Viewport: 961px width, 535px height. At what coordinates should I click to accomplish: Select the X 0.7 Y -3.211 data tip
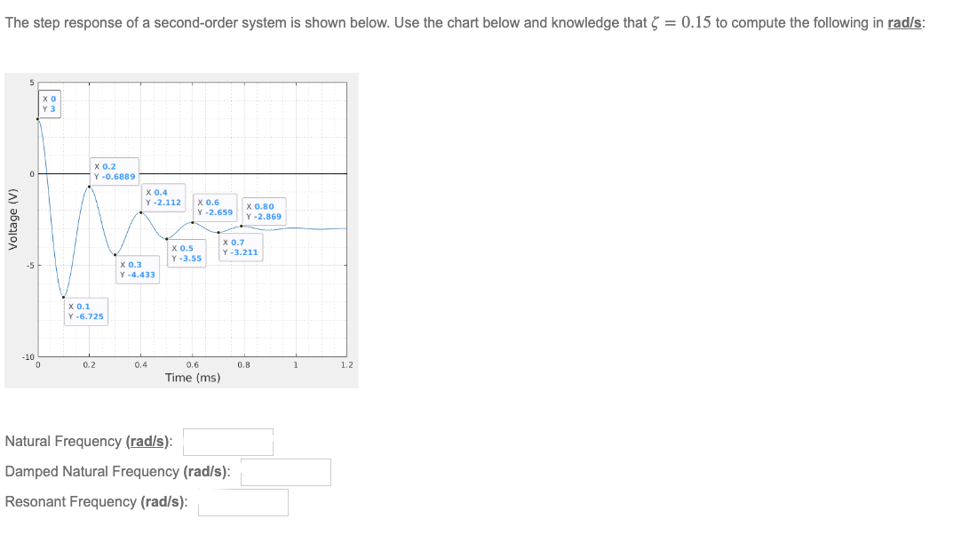[x=241, y=245]
